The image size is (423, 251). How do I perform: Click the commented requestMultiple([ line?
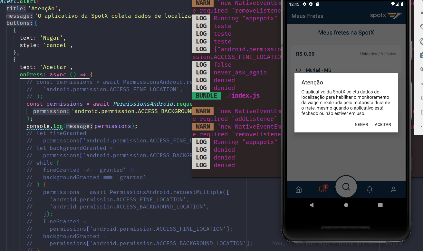pyautogui.click(x=128, y=192)
